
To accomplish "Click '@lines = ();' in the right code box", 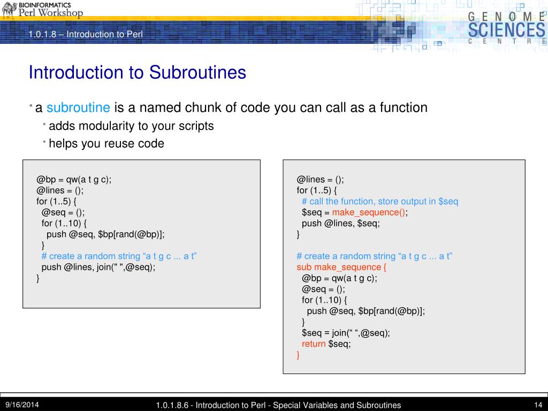I will click(x=320, y=180).
